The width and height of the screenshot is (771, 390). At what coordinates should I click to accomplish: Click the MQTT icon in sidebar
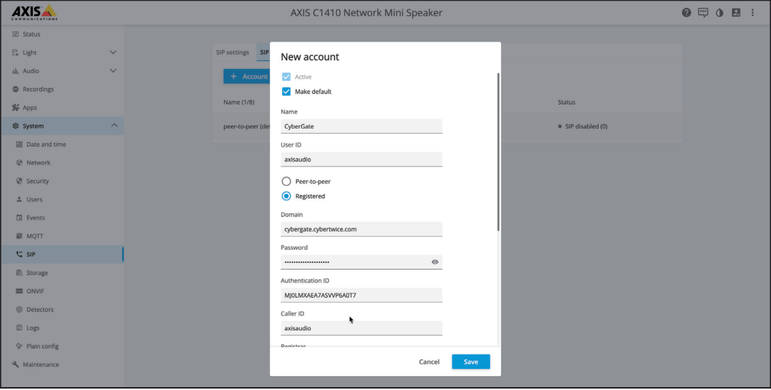[19, 236]
